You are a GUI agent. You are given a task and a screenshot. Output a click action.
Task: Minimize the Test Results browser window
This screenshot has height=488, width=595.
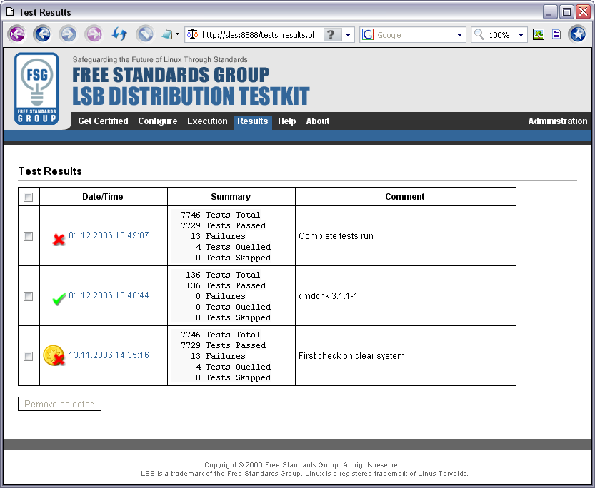(549, 12)
